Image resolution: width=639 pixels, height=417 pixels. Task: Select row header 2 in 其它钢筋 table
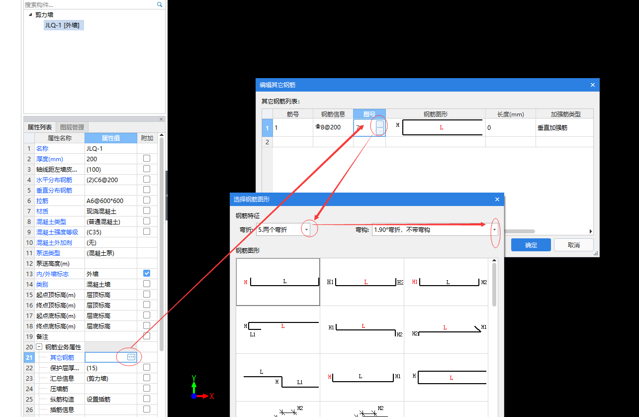click(x=267, y=142)
